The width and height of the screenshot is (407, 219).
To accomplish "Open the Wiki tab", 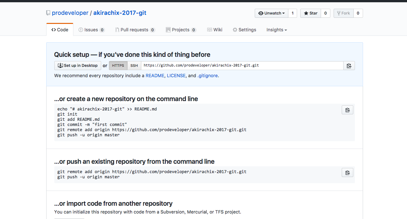I will [215, 30].
